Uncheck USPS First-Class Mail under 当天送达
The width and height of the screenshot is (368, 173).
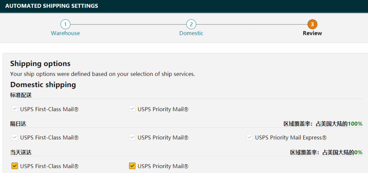15,166
